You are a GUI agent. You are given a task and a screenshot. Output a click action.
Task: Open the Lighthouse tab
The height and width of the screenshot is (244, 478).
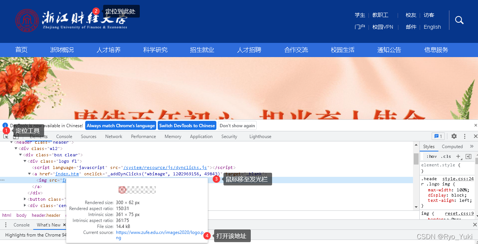260,137
